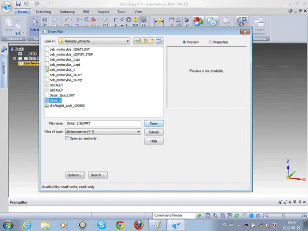Expand the tree node plus sign in PathFinder

(x=14, y=59)
